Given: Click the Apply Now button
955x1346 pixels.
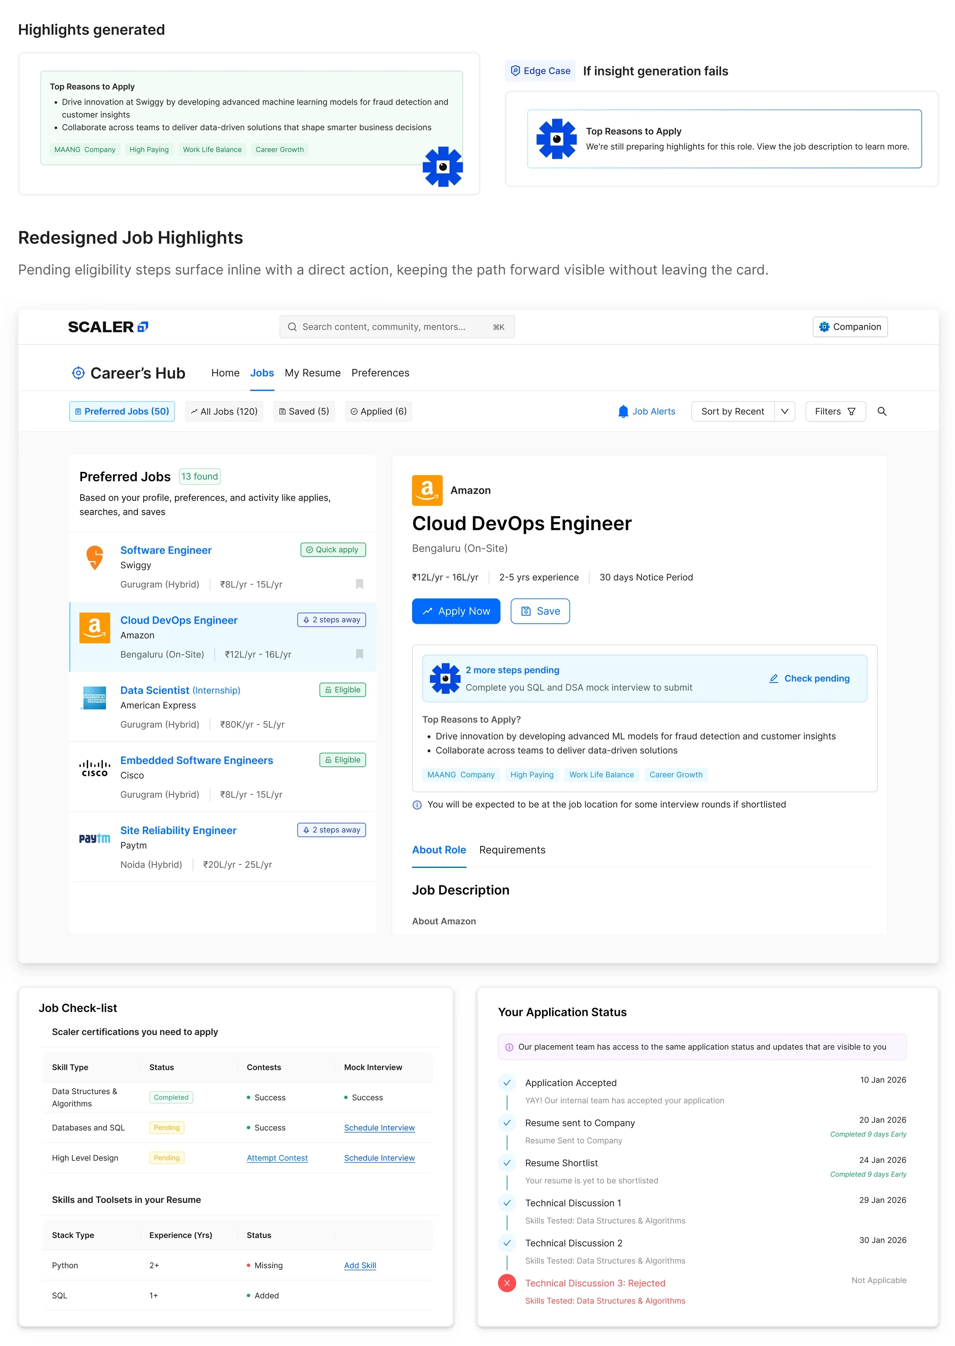Looking at the screenshot, I should click(x=456, y=611).
